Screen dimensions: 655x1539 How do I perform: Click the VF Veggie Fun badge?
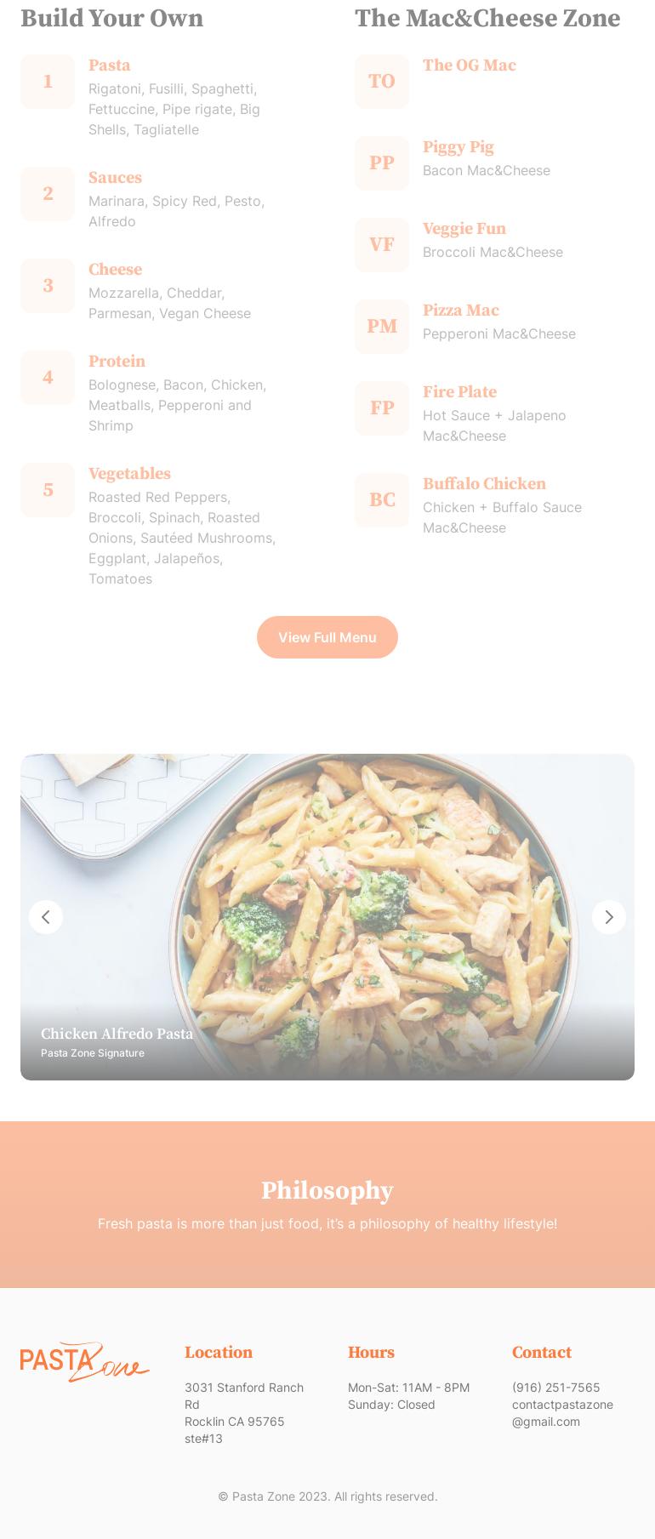coord(382,245)
